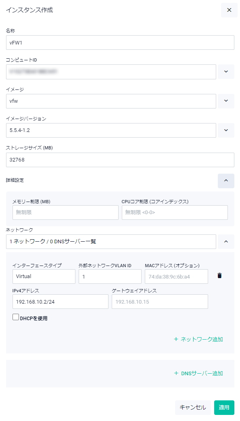Click the IPv4アドレス field
The width and height of the screenshot is (240, 421).
[x=61, y=302]
